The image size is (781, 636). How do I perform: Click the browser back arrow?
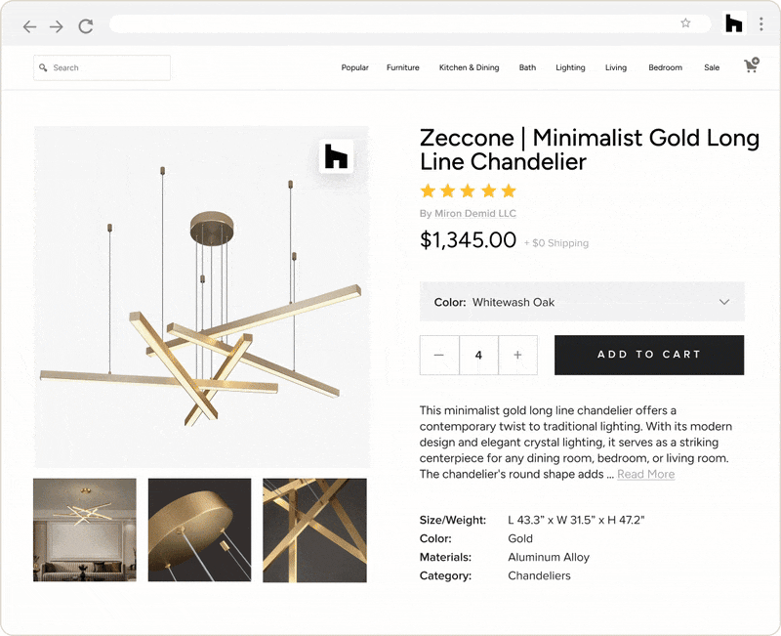click(x=29, y=26)
